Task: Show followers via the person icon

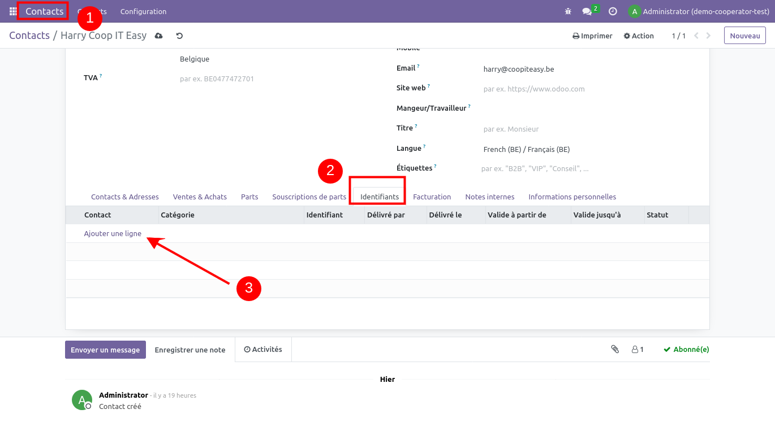Action: coord(638,350)
